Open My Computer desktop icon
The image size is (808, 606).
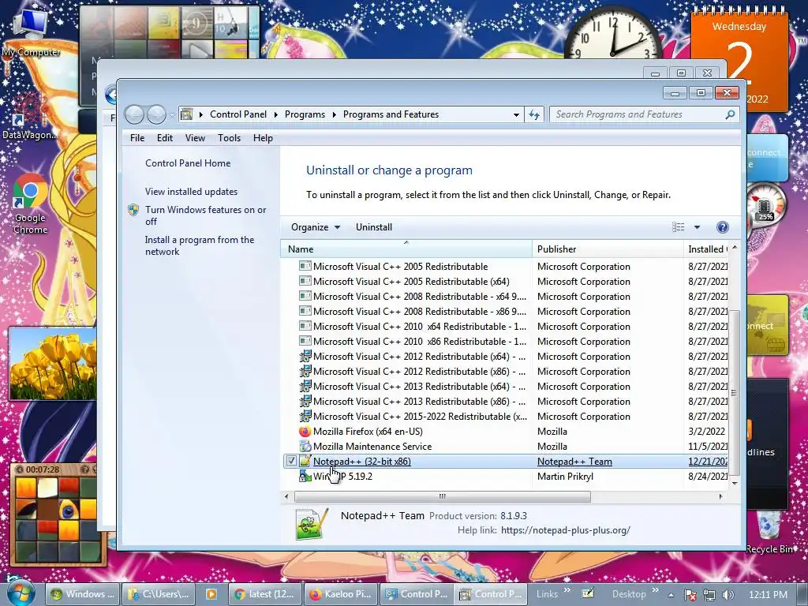[31, 32]
